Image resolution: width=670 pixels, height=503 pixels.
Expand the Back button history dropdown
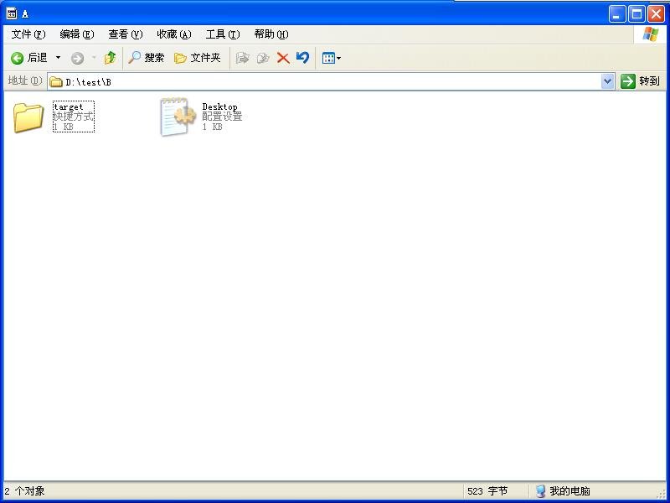tap(58, 58)
